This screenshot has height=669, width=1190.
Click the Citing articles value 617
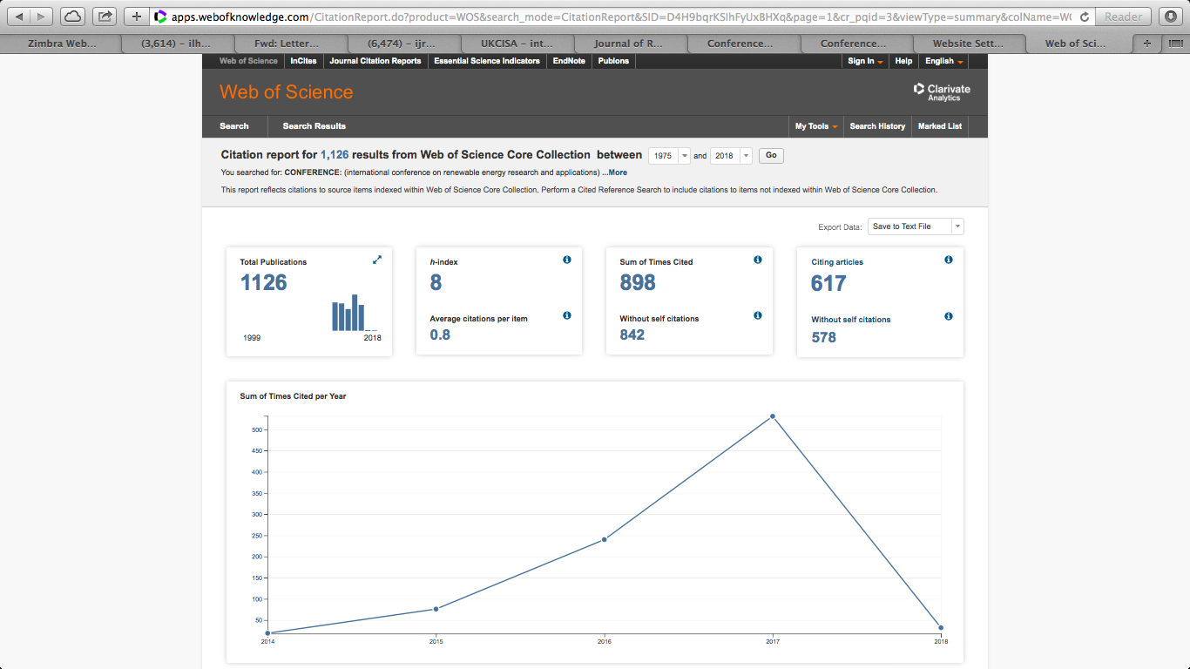[x=828, y=283]
